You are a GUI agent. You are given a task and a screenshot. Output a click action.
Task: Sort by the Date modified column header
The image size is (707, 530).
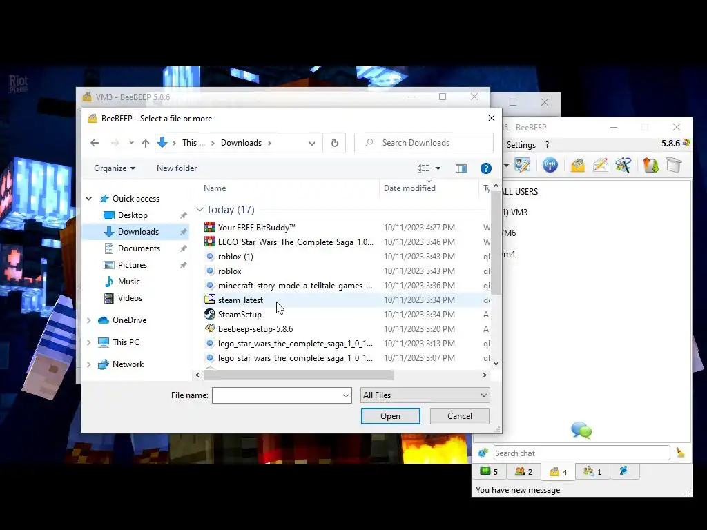(x=428, y=188)
